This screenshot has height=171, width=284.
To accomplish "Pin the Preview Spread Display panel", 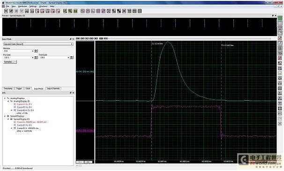I will 273,15.
